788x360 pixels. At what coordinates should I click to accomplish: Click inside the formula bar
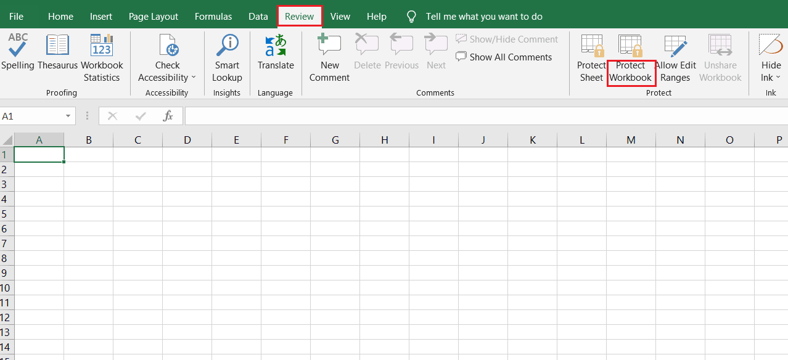[370, 116]
